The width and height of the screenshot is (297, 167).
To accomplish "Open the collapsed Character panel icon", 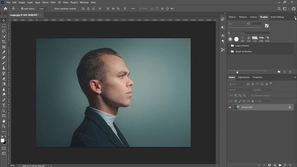I will 223,36.
